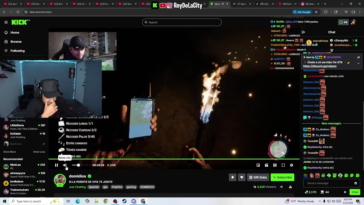Image resolution: width=364 pixels, height=205 pixels.
Task: Collapse the chat panel arrow icon
Action: tap(303, 32)
